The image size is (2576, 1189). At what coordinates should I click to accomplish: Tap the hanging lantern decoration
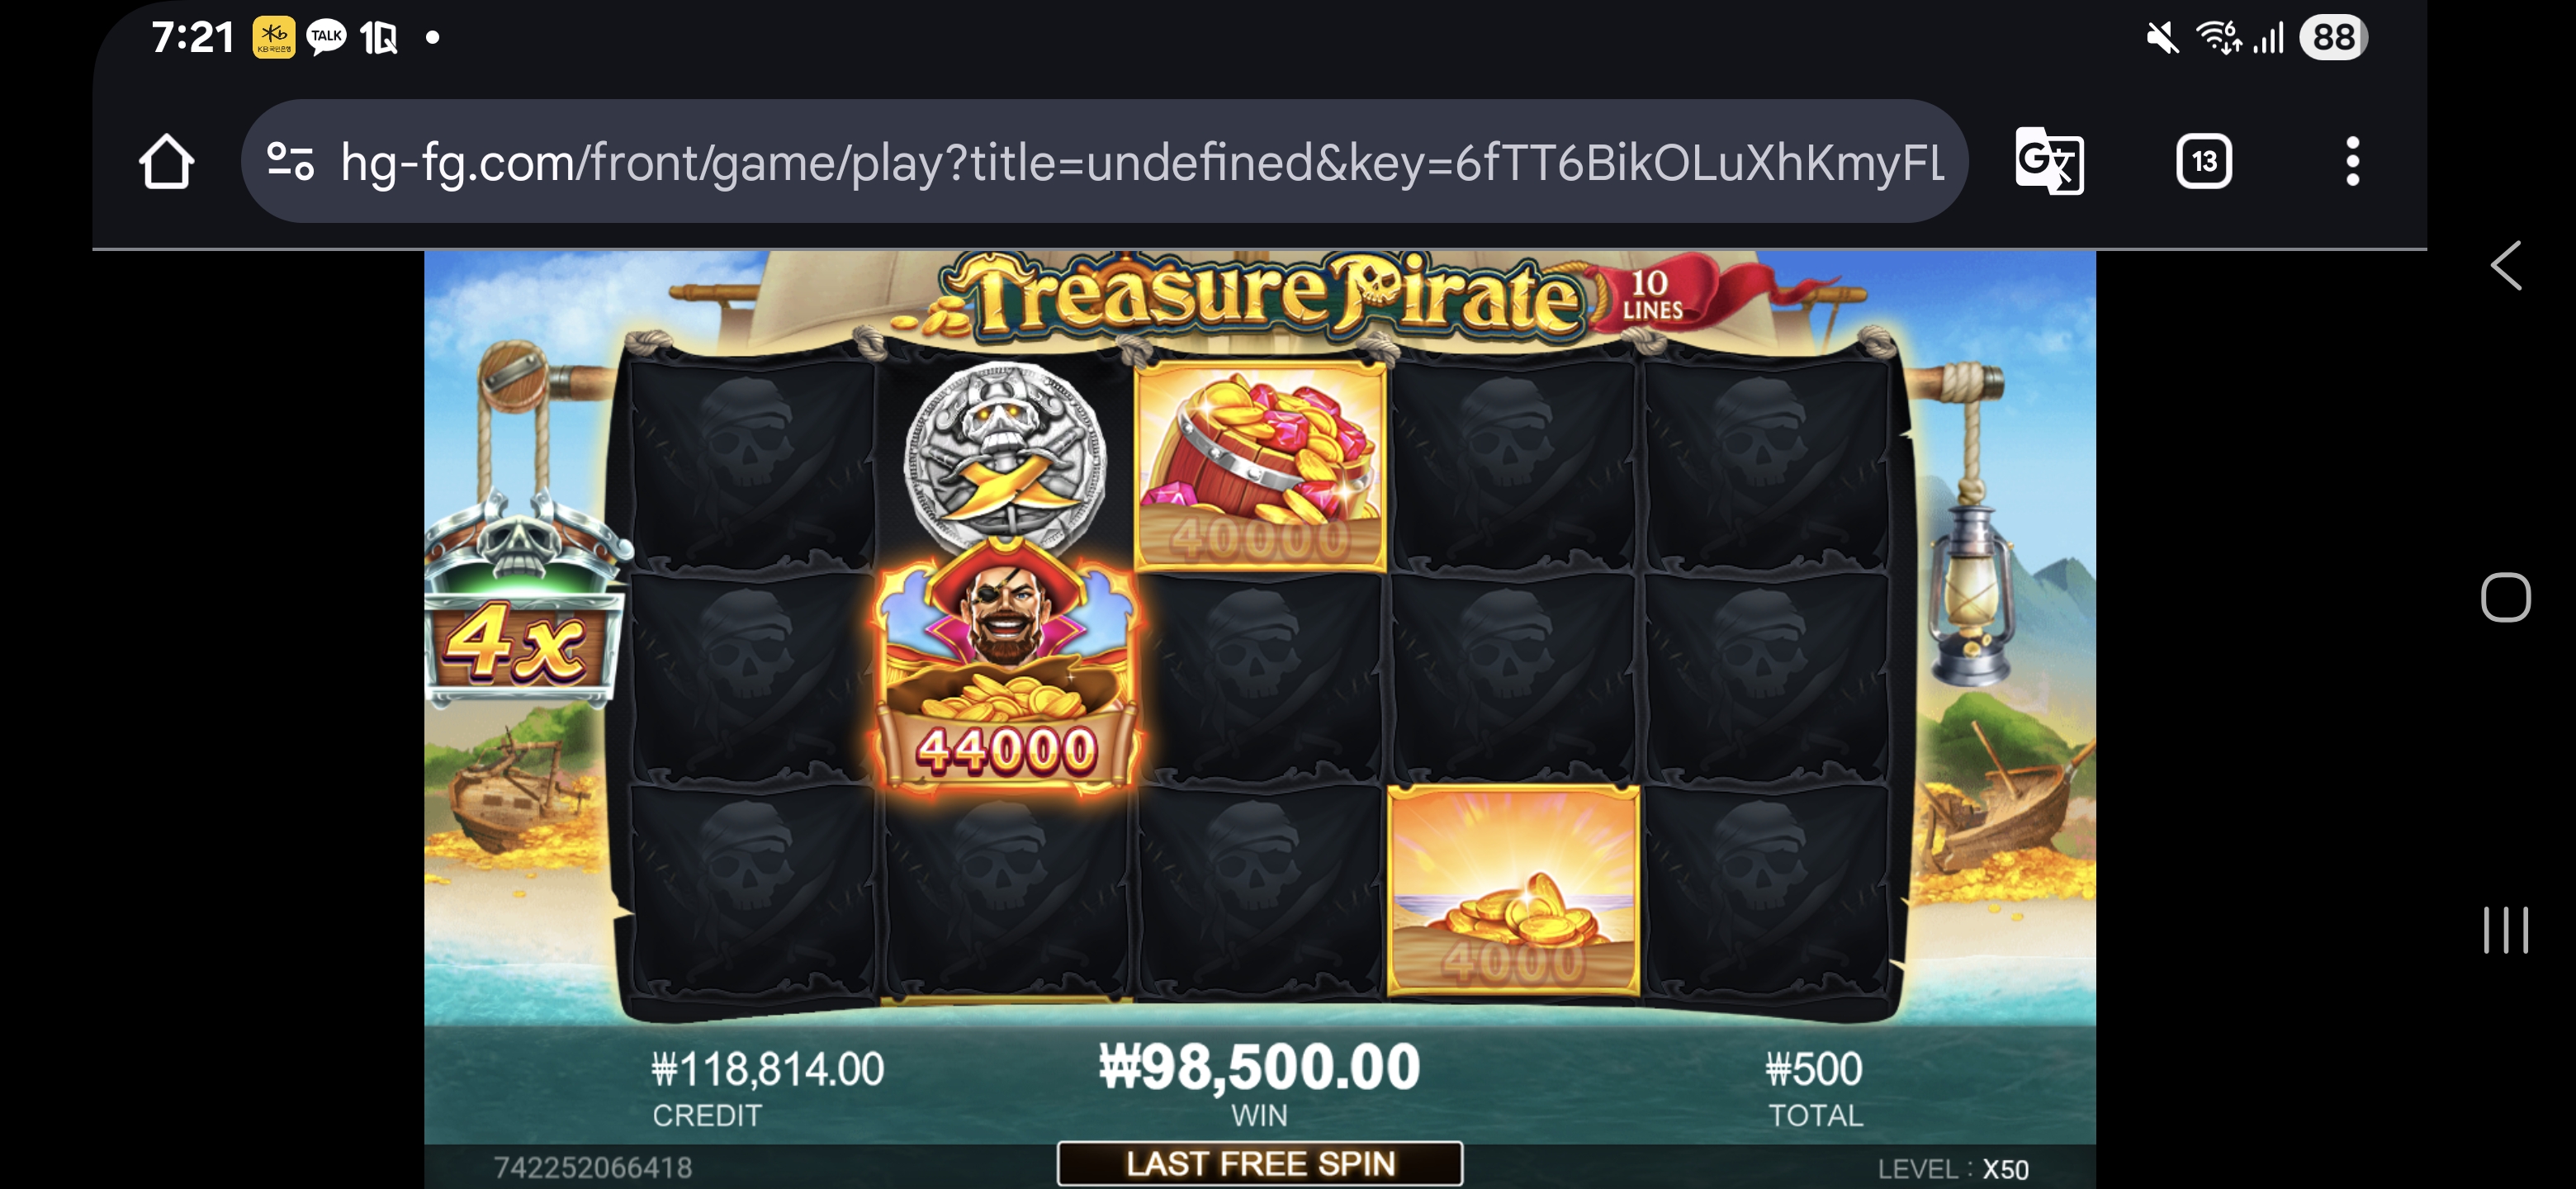pos(1970,592)
